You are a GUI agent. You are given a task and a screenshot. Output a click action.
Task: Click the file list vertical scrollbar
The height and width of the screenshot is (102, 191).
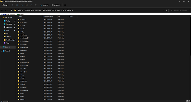(x=190, y=36)
